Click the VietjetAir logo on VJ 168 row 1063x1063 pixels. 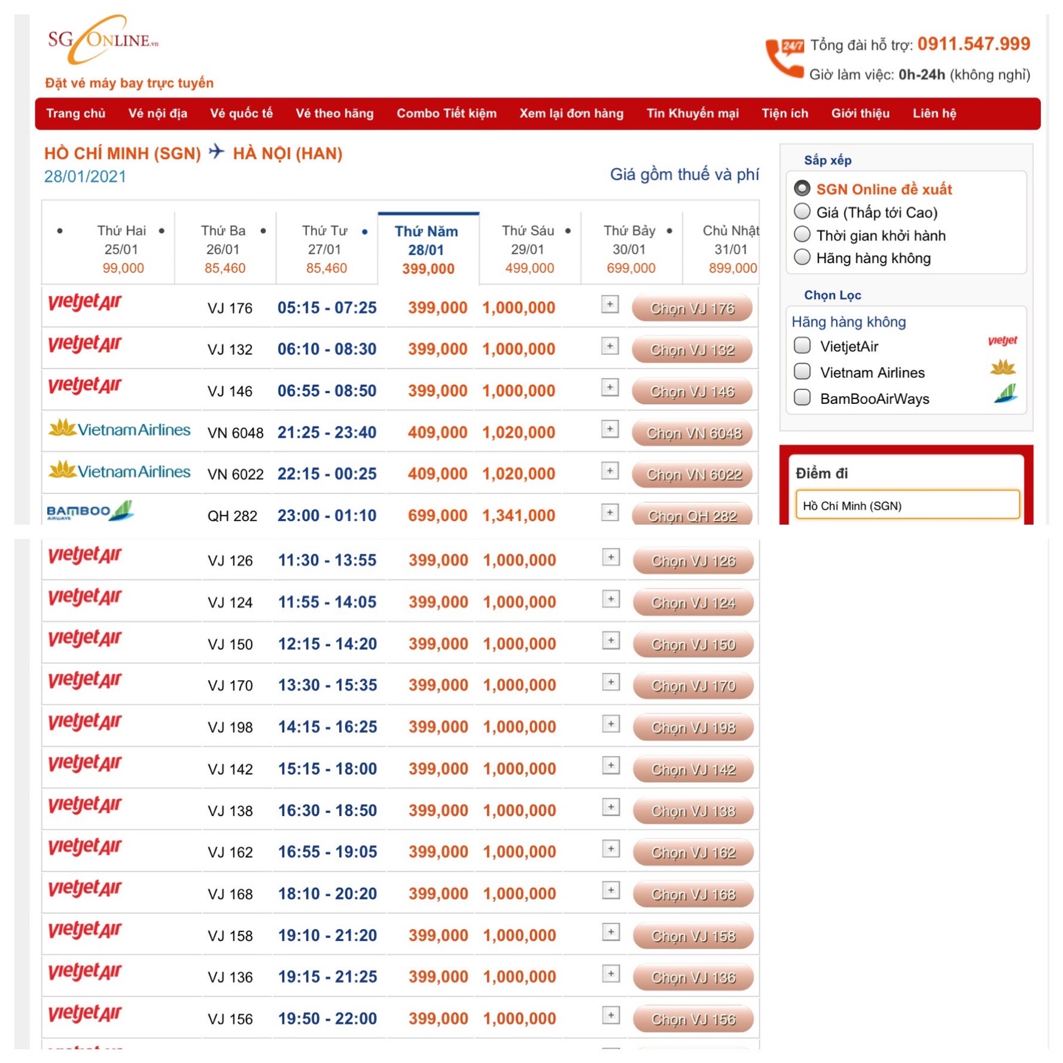(x=84, y=888)
